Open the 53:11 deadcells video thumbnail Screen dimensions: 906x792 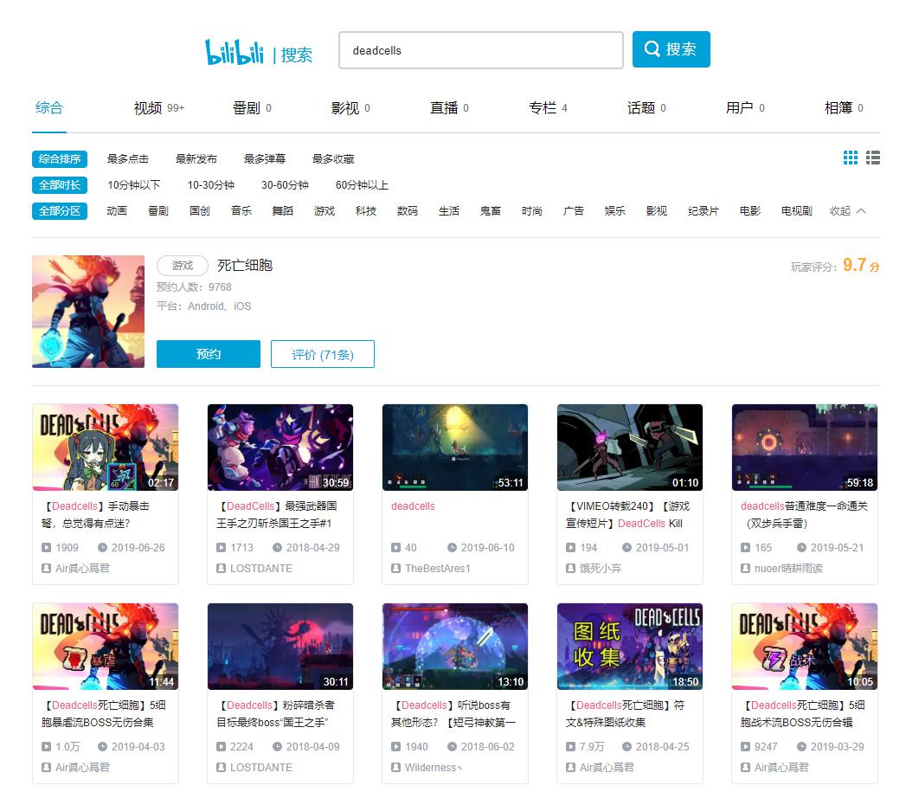tap(455, 448)
